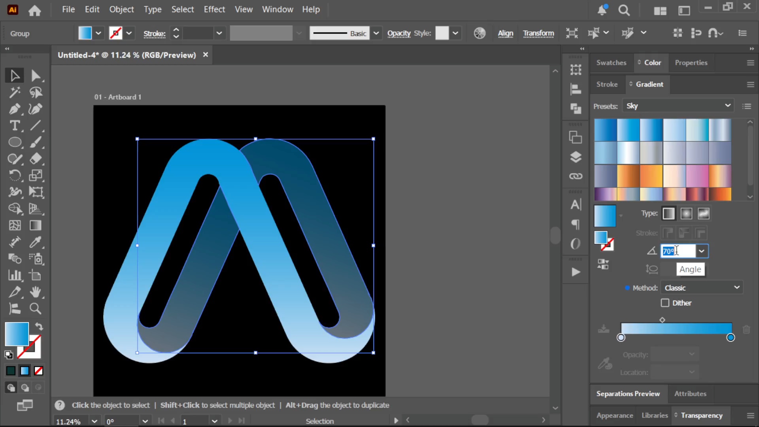This screenshot has height=427, width=759.
Task: Pick the Mesh tool
Action: pyautogui.click(x=15, y=225)
